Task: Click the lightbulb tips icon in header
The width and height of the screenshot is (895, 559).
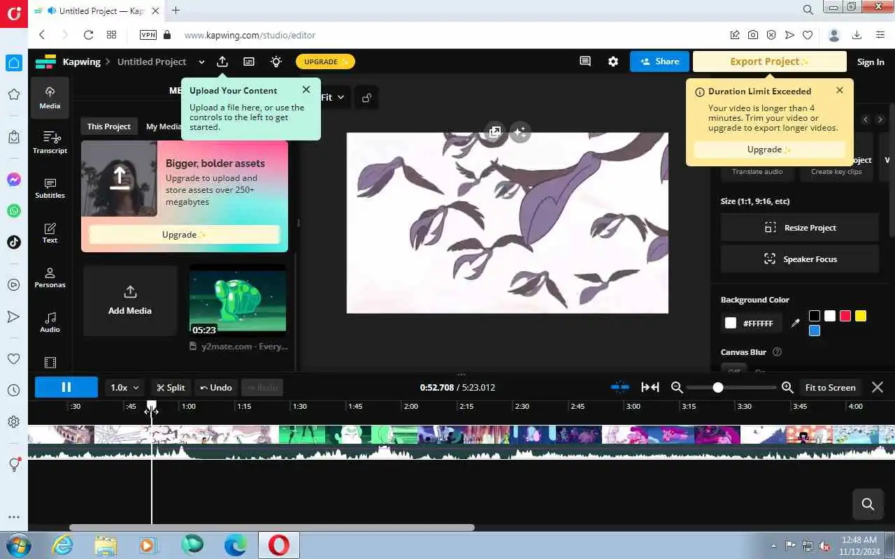Action: coord(276,61)
